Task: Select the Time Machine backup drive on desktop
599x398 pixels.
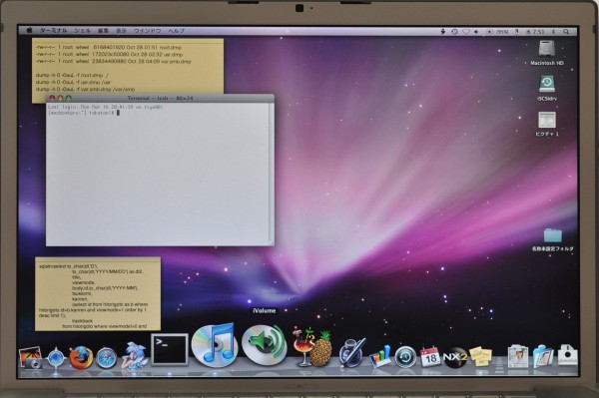Action: click(547, 88)
